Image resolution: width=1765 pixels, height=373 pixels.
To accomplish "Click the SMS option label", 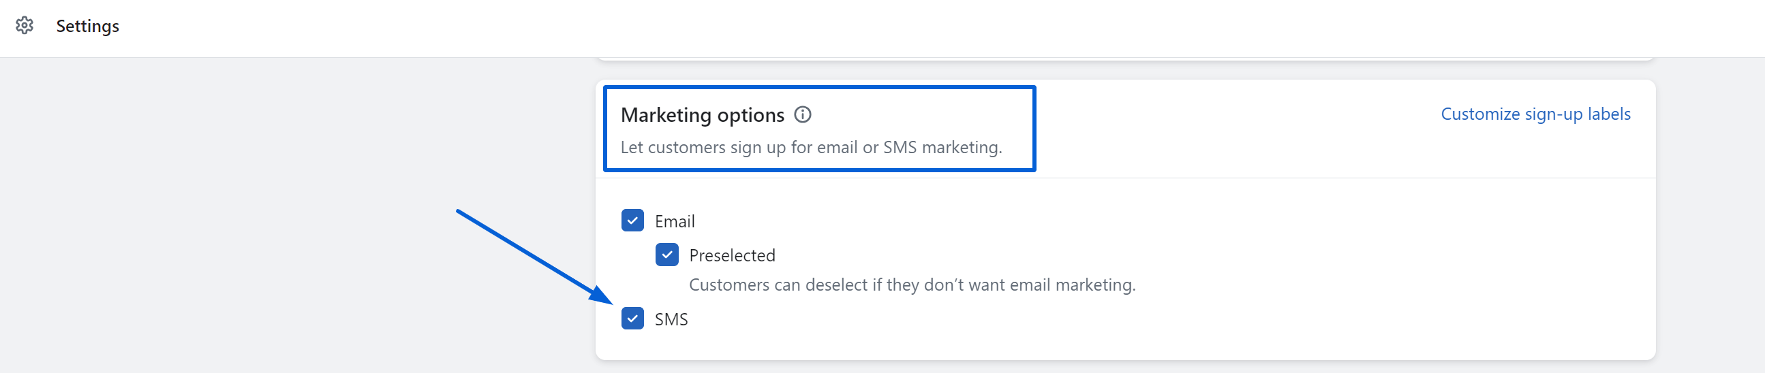I will (x=671, y=319).
